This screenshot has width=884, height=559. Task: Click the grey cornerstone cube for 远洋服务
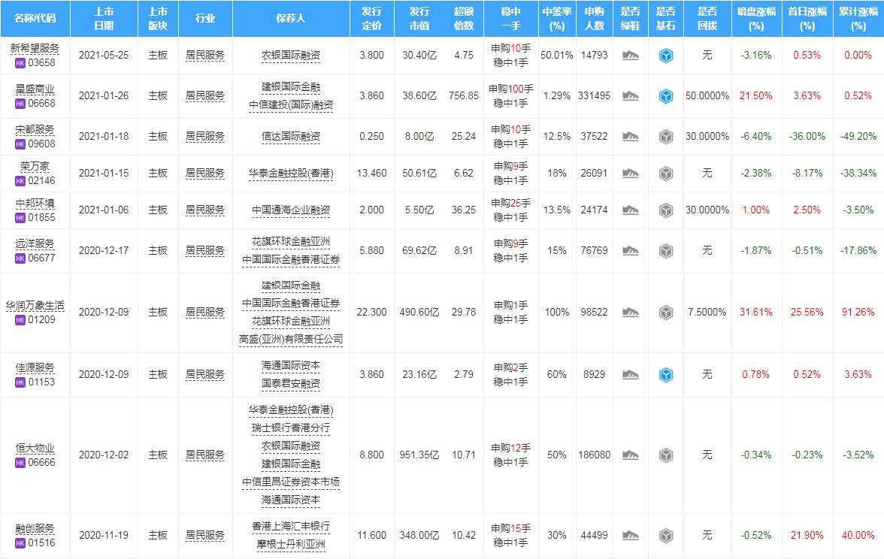665,251
